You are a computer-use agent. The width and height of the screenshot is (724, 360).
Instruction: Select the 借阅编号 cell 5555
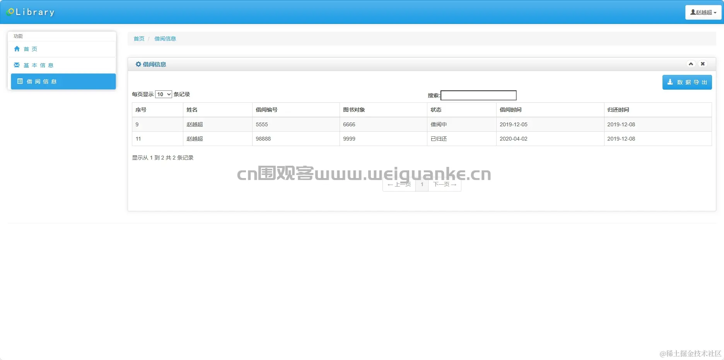pyautogui.click(x=296, y=124)
